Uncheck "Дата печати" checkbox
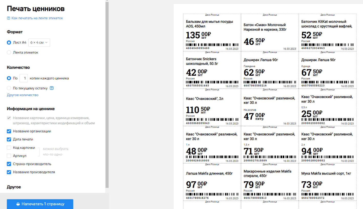The height and width of the screenshot is (209, 363). (9, 139)
